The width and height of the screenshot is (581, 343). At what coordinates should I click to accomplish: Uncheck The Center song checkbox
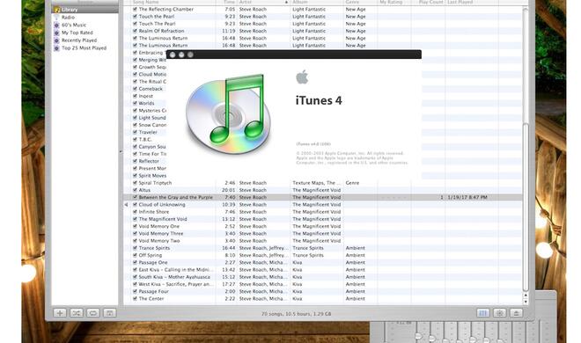coord(135,299)
